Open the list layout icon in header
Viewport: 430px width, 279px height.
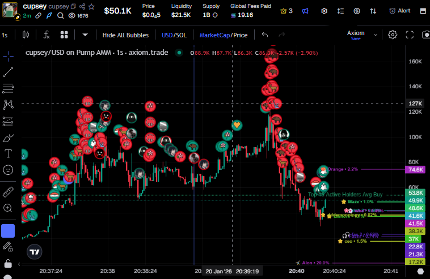(340, 11)
